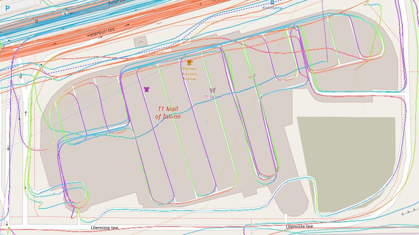Click the Kivimurru stop name label

272,8
